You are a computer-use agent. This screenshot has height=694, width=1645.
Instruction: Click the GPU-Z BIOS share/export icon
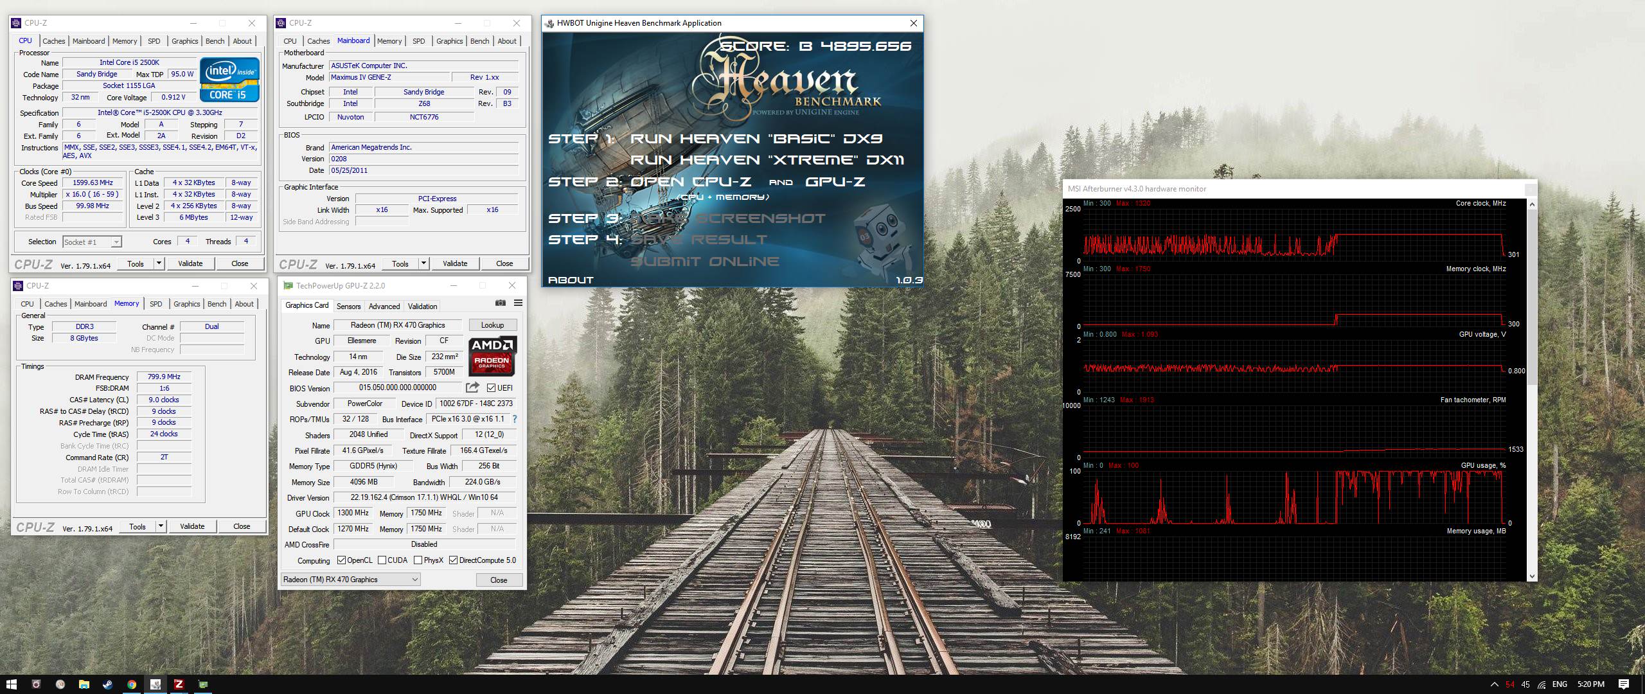(x=472, y=387)
